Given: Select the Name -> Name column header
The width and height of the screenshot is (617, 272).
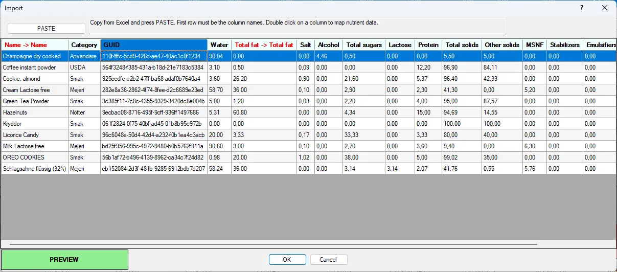Looking at the screenshot, I should point(34,45).
